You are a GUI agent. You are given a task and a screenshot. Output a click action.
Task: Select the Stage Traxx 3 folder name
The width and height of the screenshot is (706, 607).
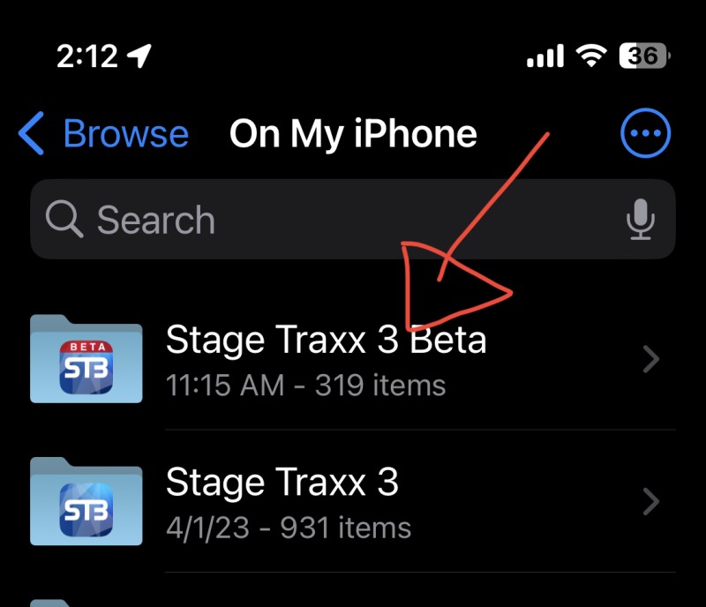pos(282,483)
